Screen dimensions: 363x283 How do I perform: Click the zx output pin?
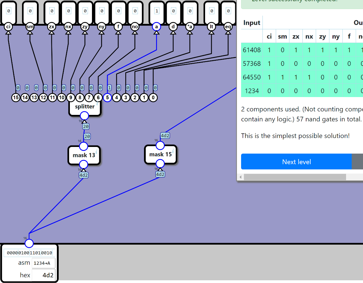(x=52, y=27)
